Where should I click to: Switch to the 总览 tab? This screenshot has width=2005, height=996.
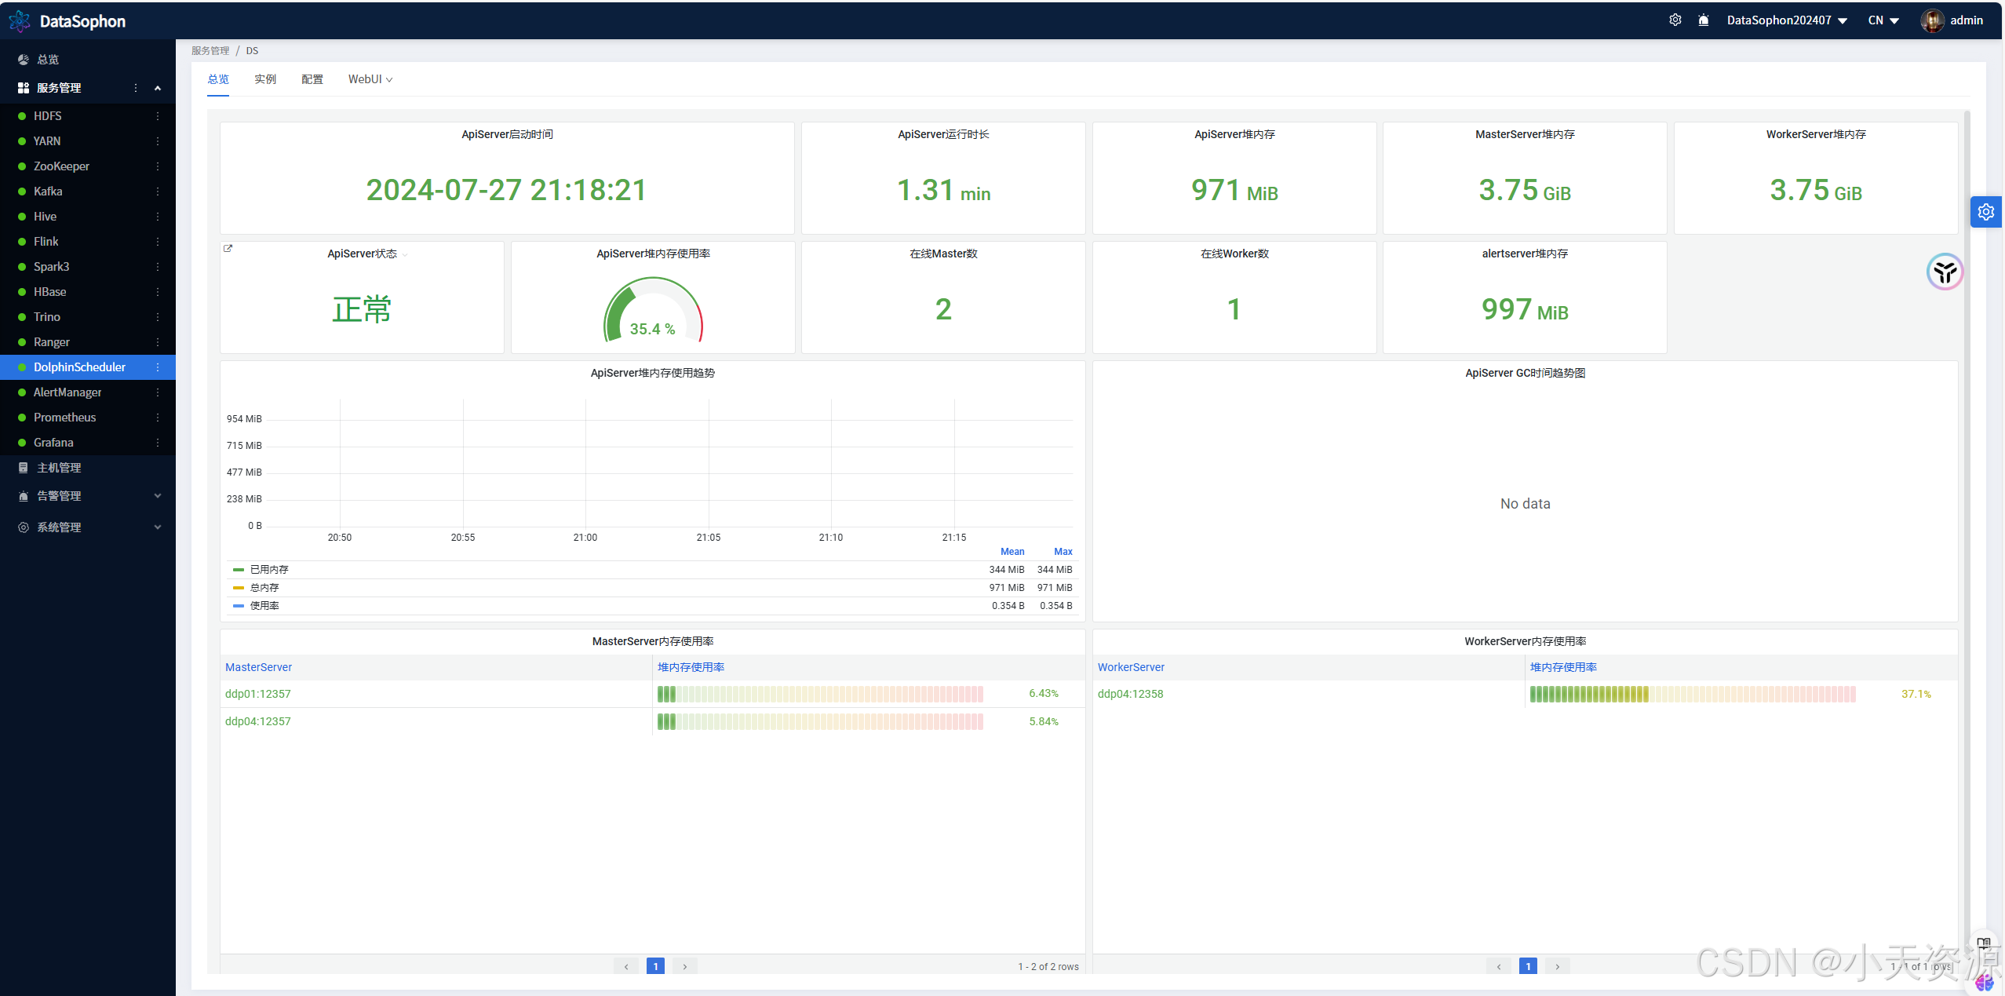[218, 79]
